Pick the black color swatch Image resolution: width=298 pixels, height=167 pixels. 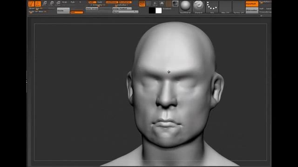click(152, 10)
